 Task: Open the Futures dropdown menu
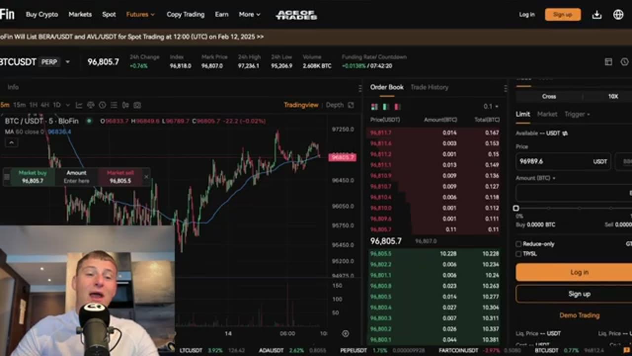click(140, 14)
